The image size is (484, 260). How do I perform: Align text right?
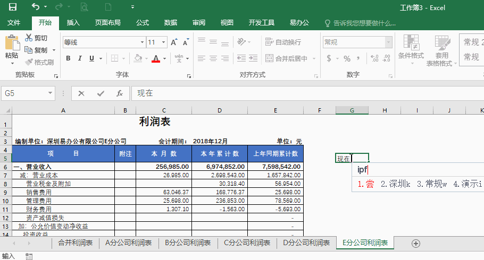point(225,58)
